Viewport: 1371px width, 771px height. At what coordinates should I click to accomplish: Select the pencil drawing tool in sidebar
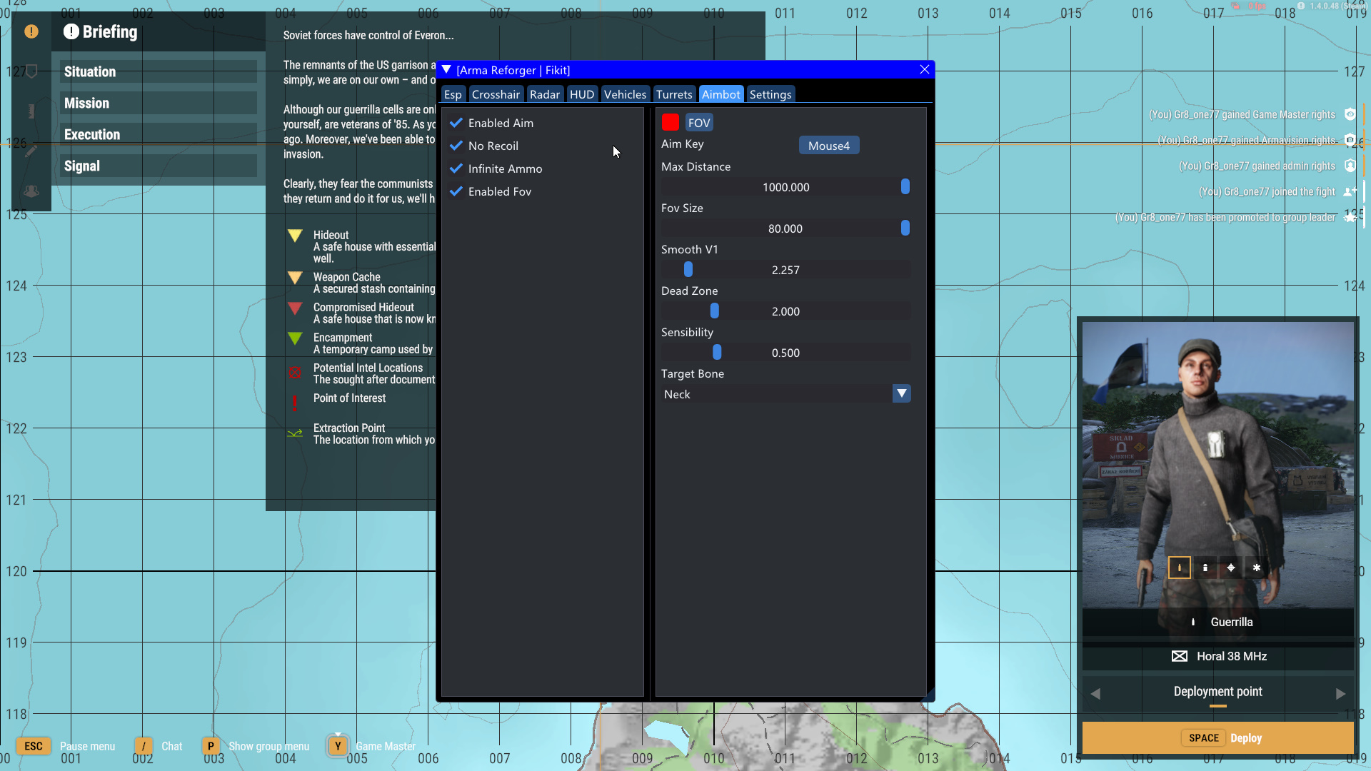[x=31, y=151]
